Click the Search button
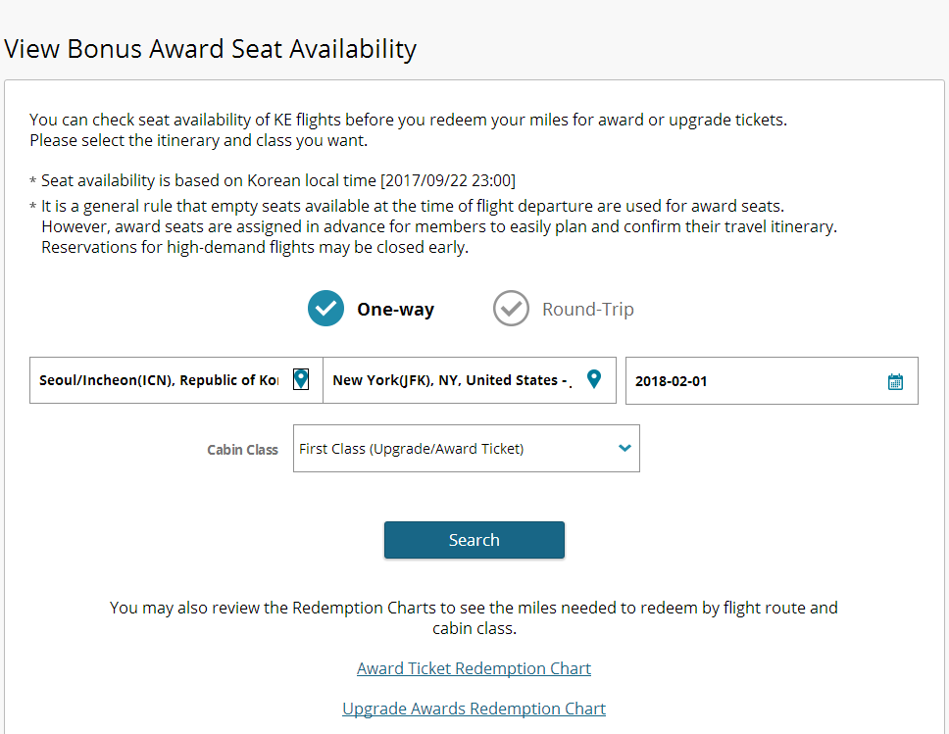 [x=474, y=540]
